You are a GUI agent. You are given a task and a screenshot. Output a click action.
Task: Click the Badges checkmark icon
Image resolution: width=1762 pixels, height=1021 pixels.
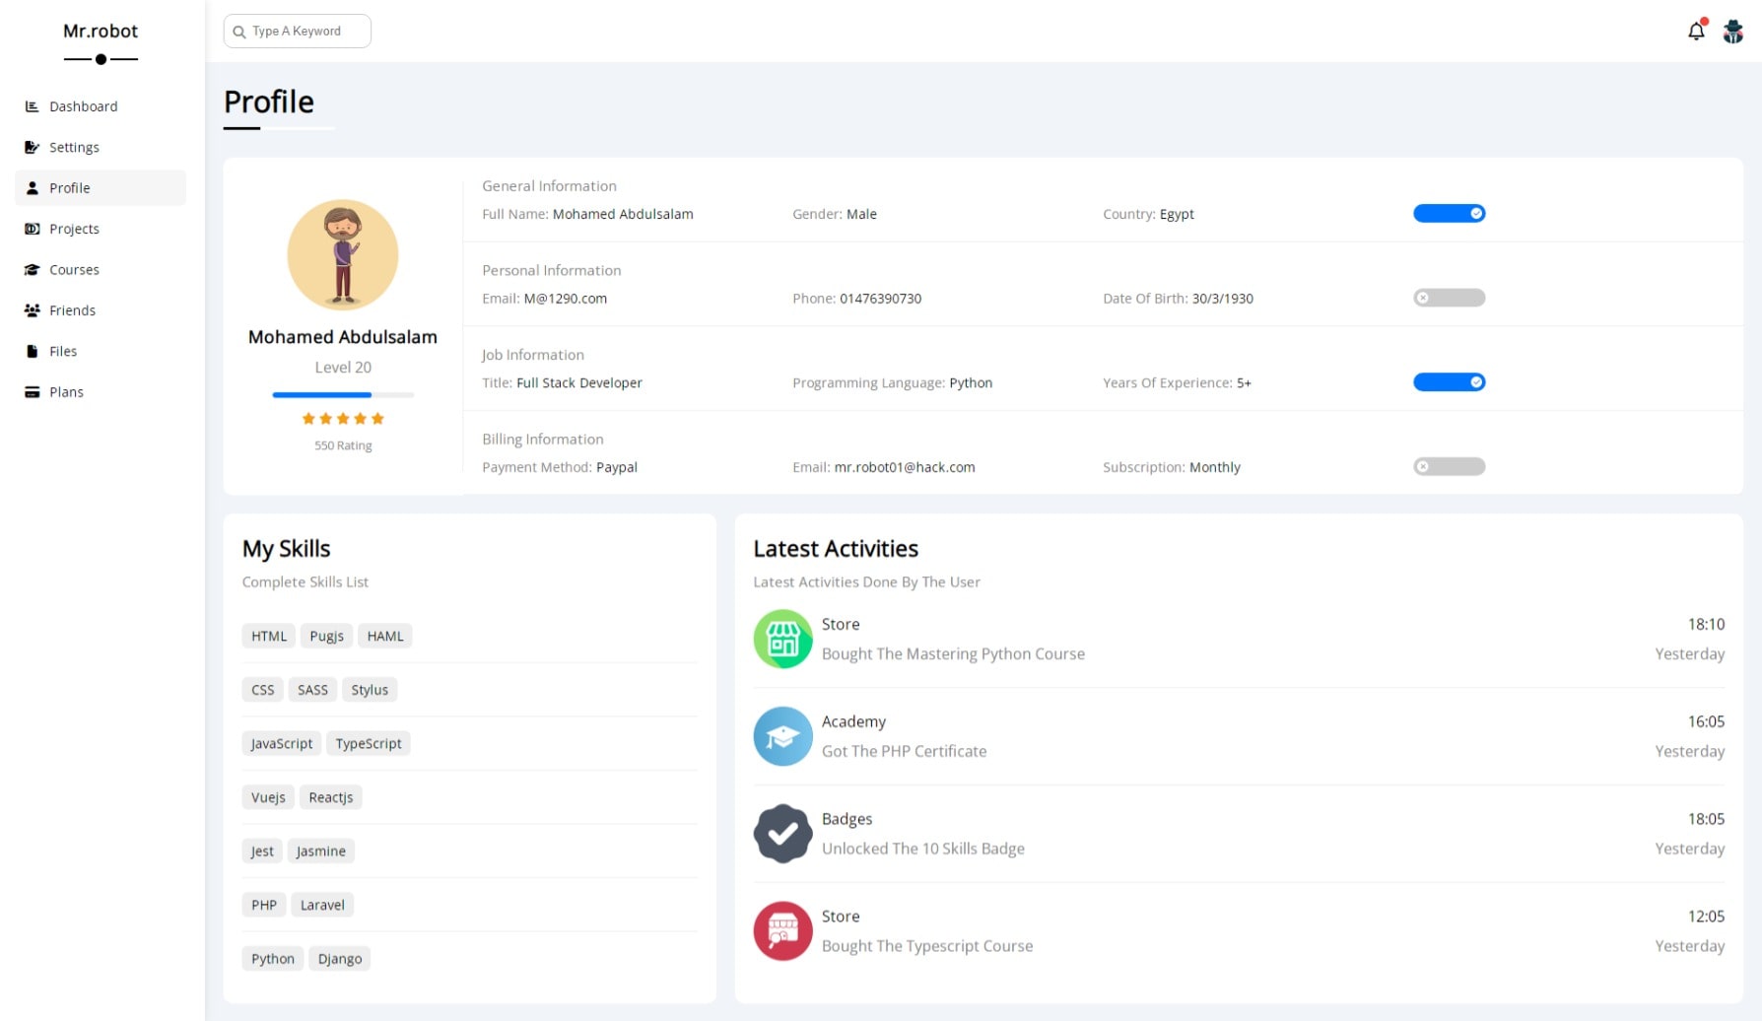coord(782,834)
